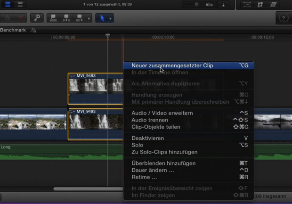Image resolution: width=292 pixels, height=204 pixels.
Task: Click the reject red X icon
Action: (x=21, y=18)
